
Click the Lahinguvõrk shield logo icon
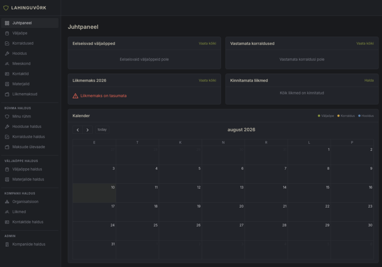6,8
